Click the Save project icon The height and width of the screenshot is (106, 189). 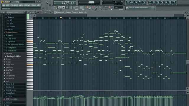click(154, 2)
